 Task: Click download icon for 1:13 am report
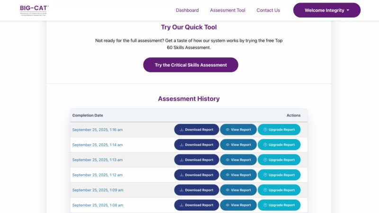(x=182, y=160)
